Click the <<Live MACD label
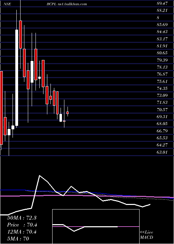Screen dimensions: 174x244 (x=147, y=235)
